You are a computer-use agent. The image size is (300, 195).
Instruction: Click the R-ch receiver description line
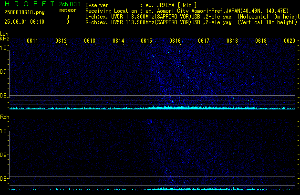pos(191,22)
